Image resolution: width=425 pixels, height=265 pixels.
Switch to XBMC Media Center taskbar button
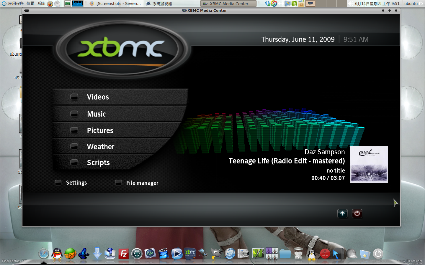[228, 4]
